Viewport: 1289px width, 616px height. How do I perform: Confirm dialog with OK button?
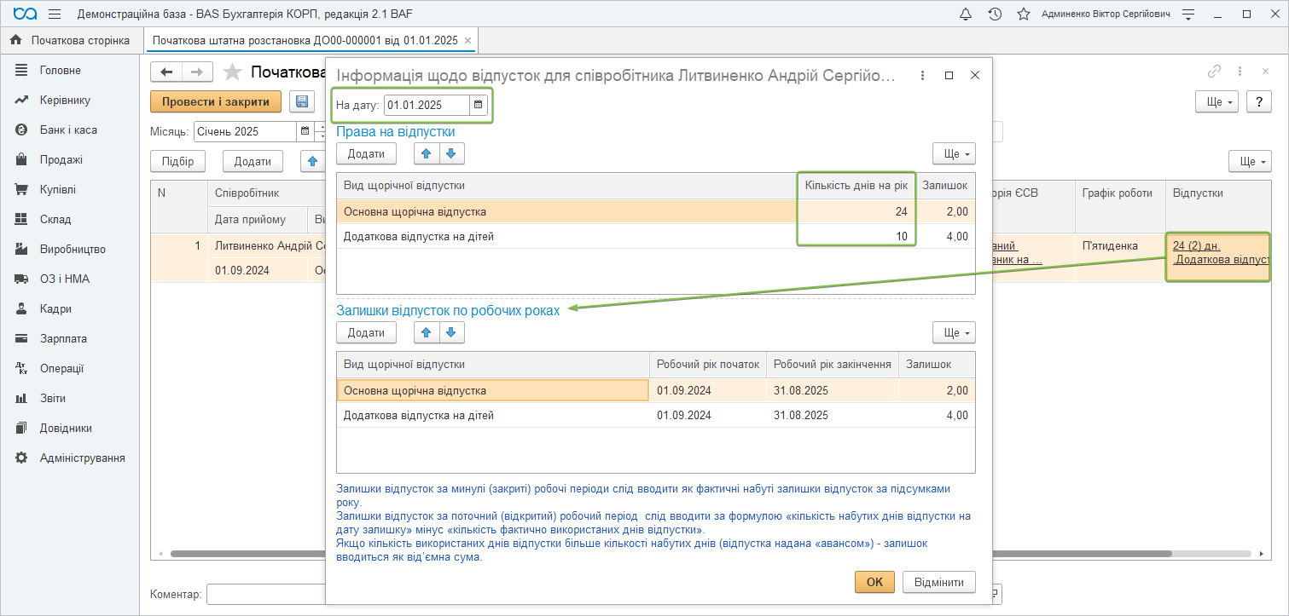click(874, 582)
